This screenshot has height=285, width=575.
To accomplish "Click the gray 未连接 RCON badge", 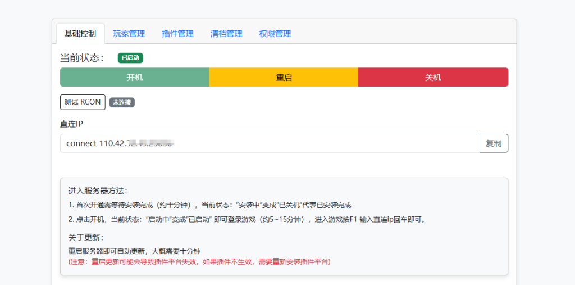I will click(122, 102).
